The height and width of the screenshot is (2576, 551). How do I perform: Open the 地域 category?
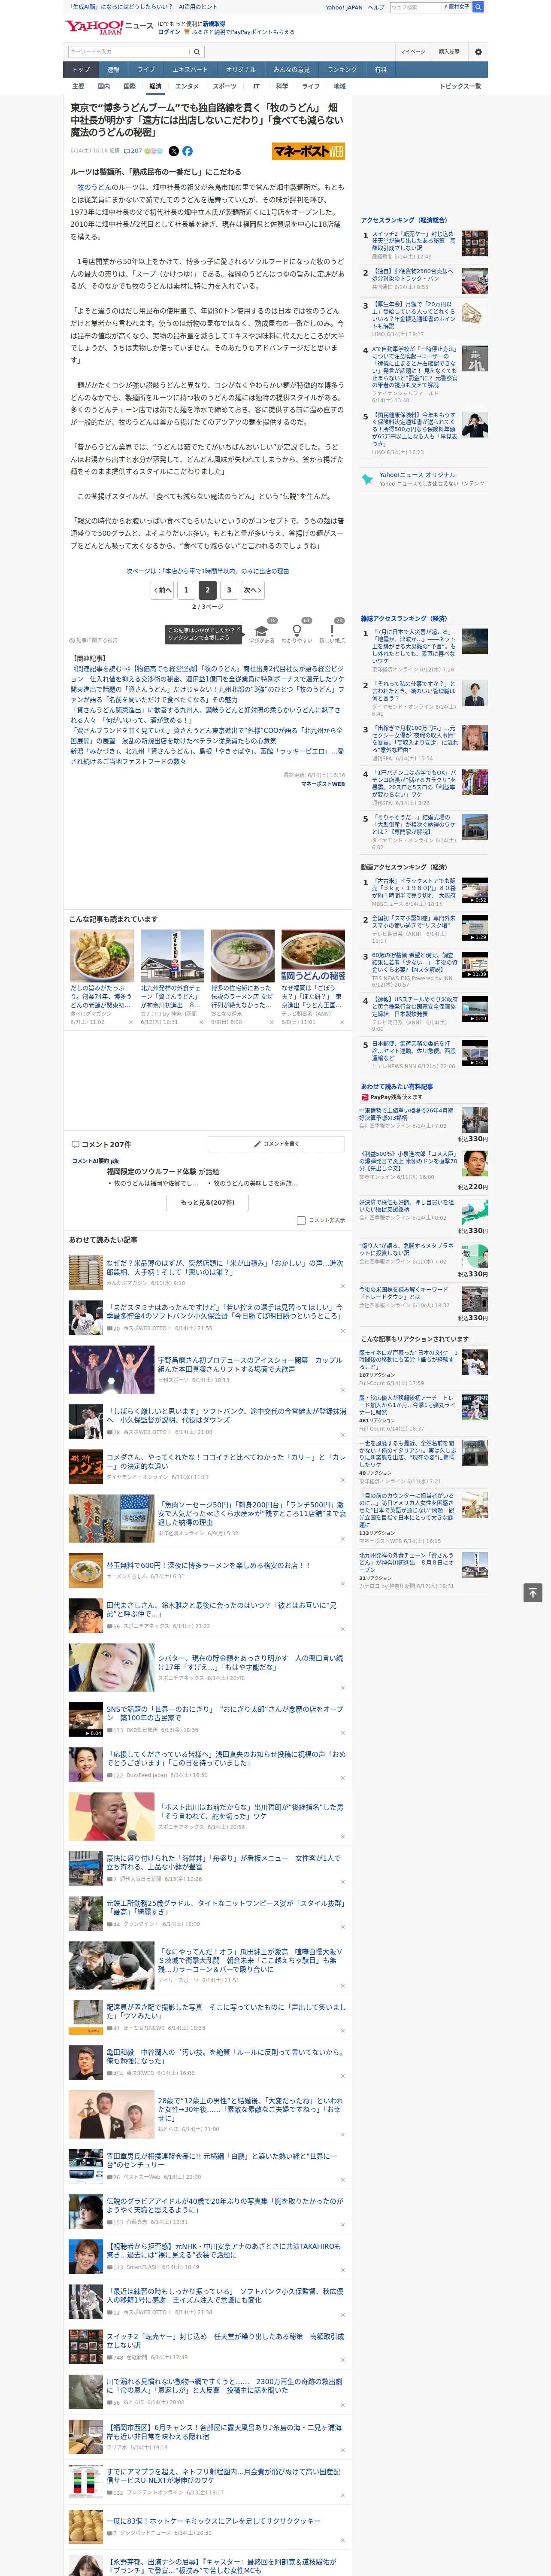[x=340, y=86]
